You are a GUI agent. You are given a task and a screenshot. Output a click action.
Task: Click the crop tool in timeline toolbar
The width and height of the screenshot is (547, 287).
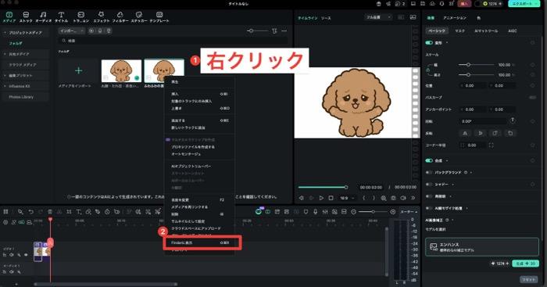[x=69, y=212]
